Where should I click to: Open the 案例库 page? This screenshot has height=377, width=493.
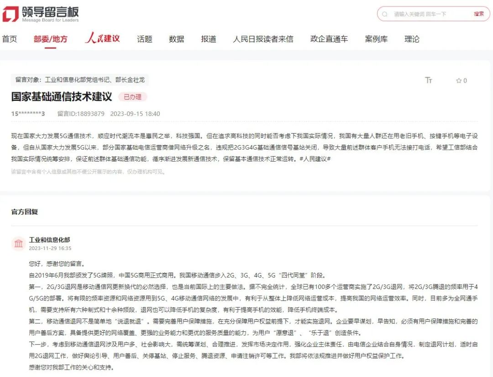(x=375, y=39)
